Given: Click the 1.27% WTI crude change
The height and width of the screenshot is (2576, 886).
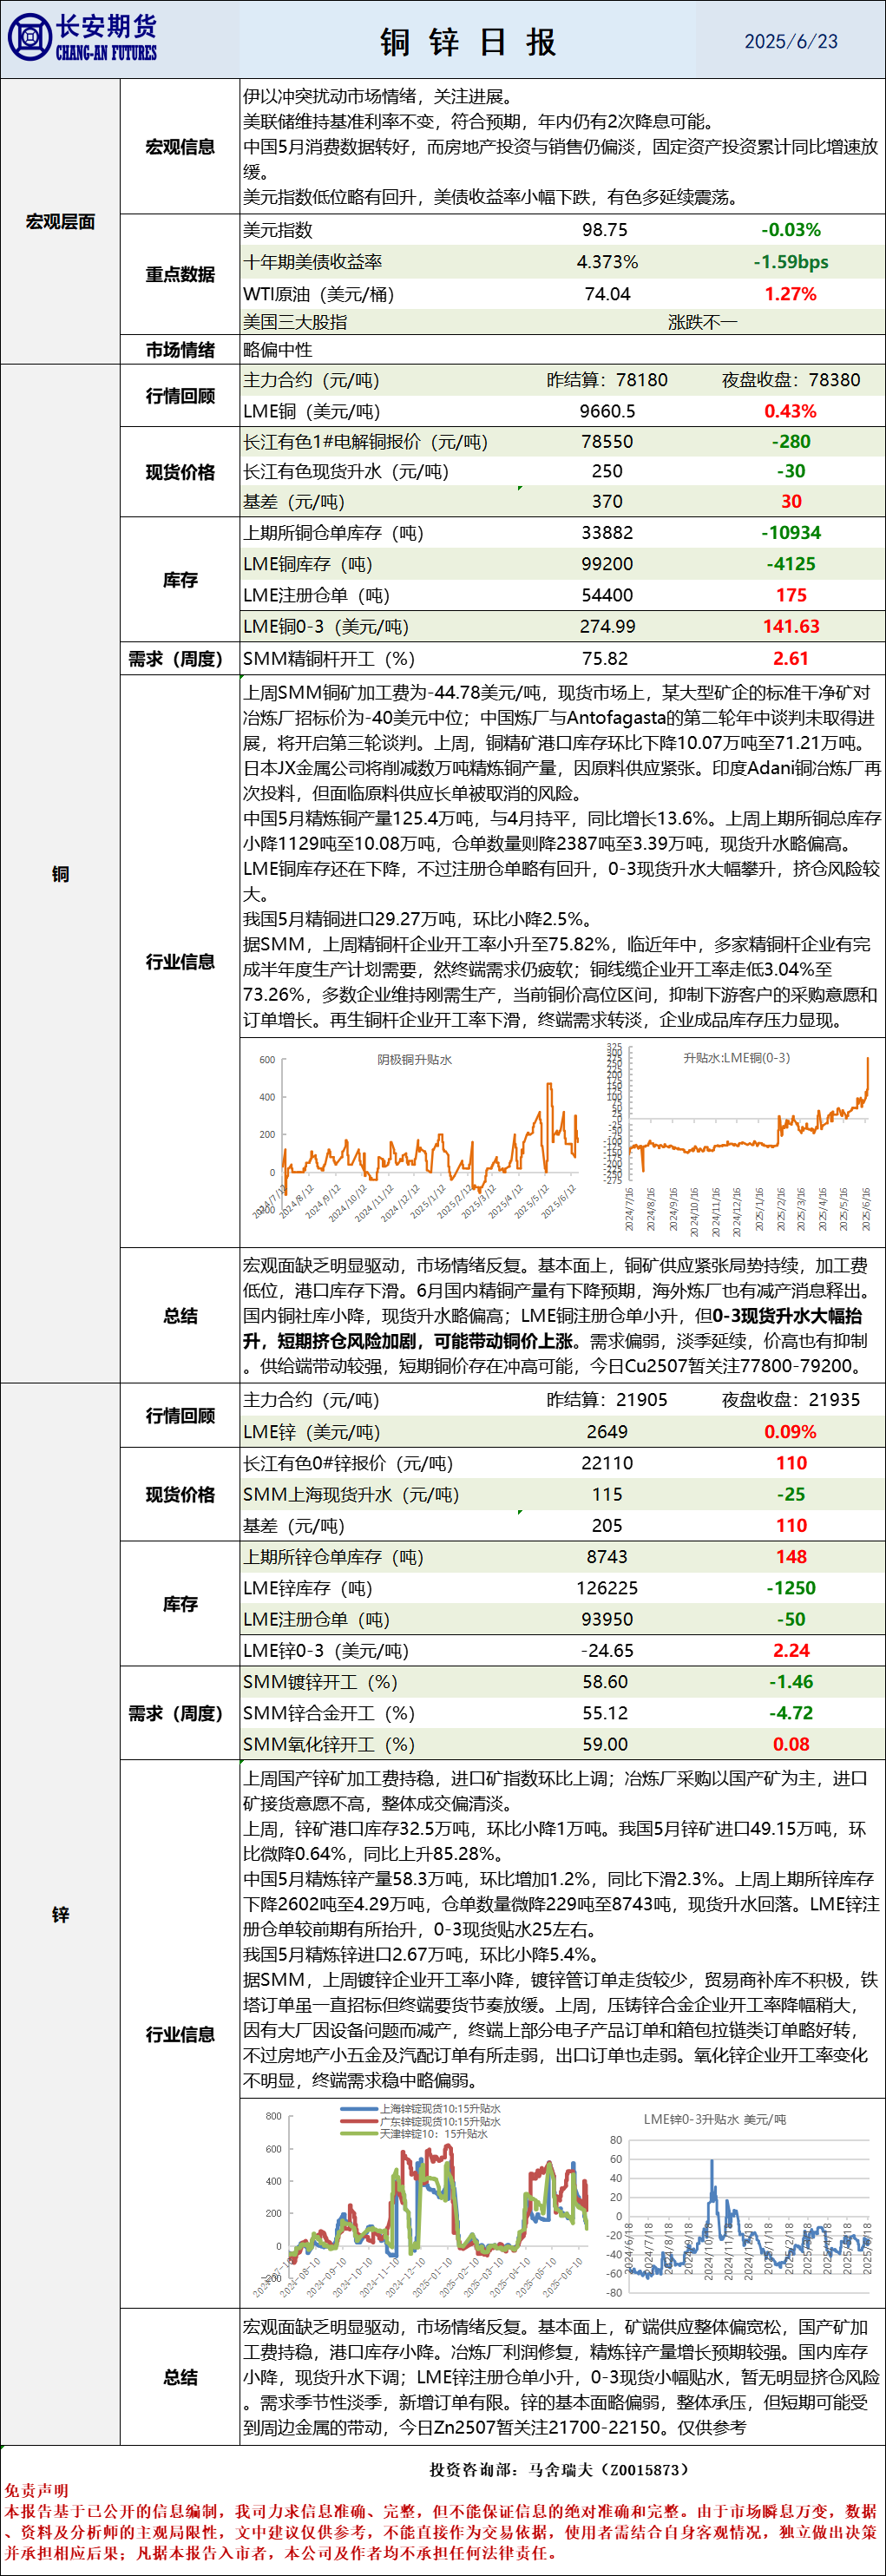Looking at the screenshot, I should [x=791, y=294].
